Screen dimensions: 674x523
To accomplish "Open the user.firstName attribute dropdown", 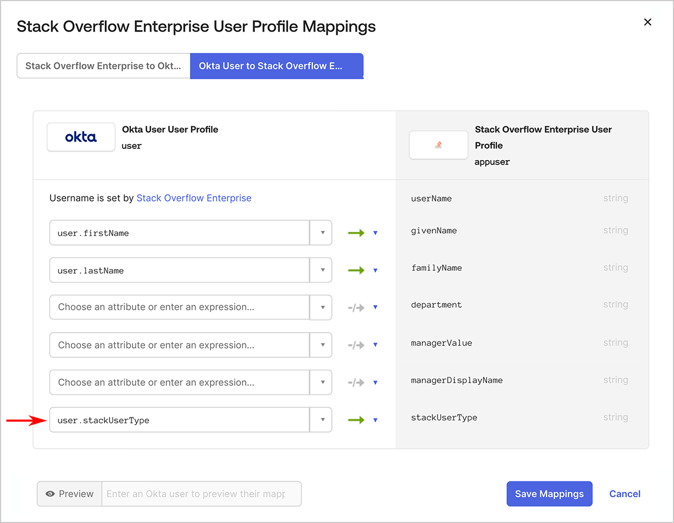I will (x=322, y=233).
